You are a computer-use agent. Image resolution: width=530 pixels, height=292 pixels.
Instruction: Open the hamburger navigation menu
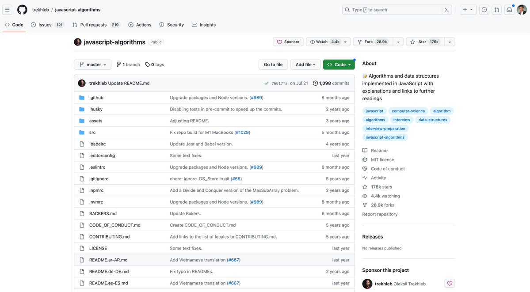[x=7, y=10]
